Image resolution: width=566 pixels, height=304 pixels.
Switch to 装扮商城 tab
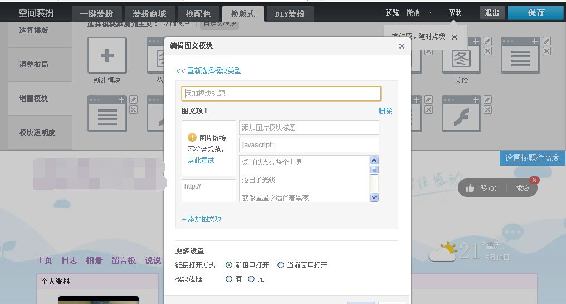[150, 14]
